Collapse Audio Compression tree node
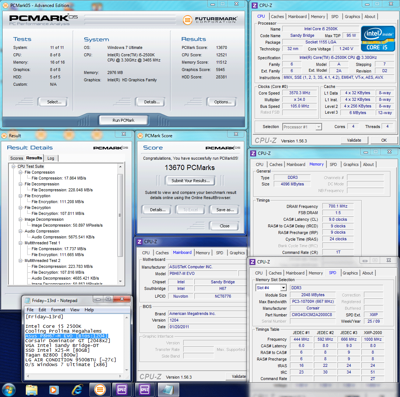Image resolution: width=400 pixels, height=397 pixels. 20,231
